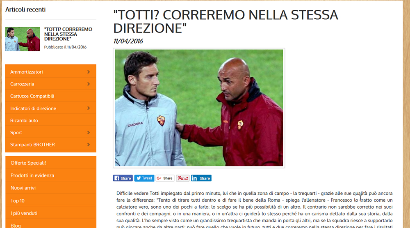This screenshot has width=410, height=228.
Task: Pin the article with Pinterest button
Action: pos(182,178)
